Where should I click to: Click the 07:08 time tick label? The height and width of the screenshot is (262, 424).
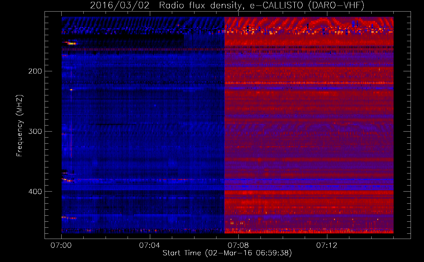[238, 245]
